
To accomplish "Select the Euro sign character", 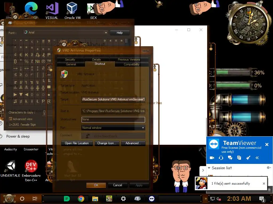I will pyautogui.click(x=21, y=55).
